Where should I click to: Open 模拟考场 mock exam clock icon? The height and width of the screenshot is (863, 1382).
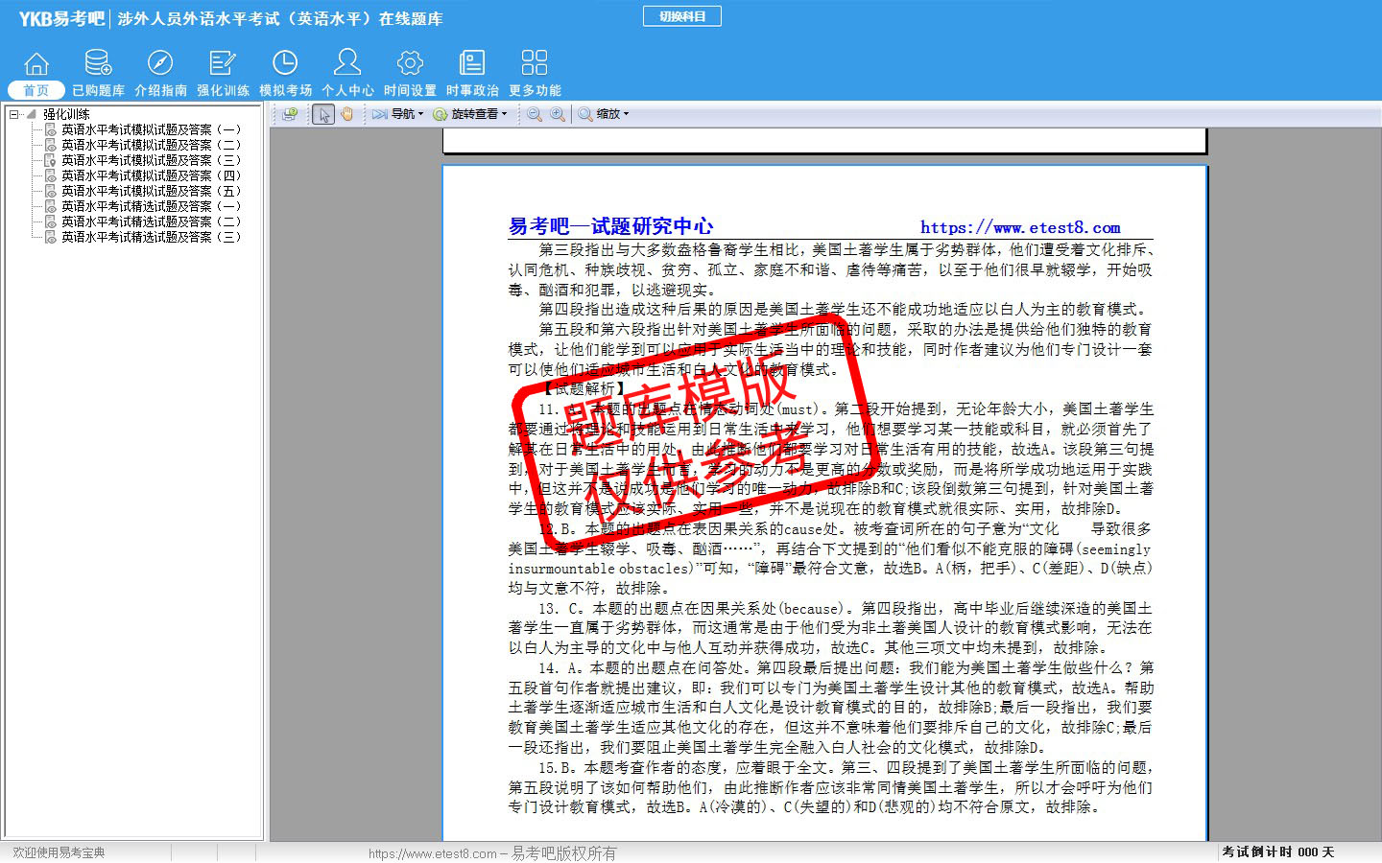point(285,73)
